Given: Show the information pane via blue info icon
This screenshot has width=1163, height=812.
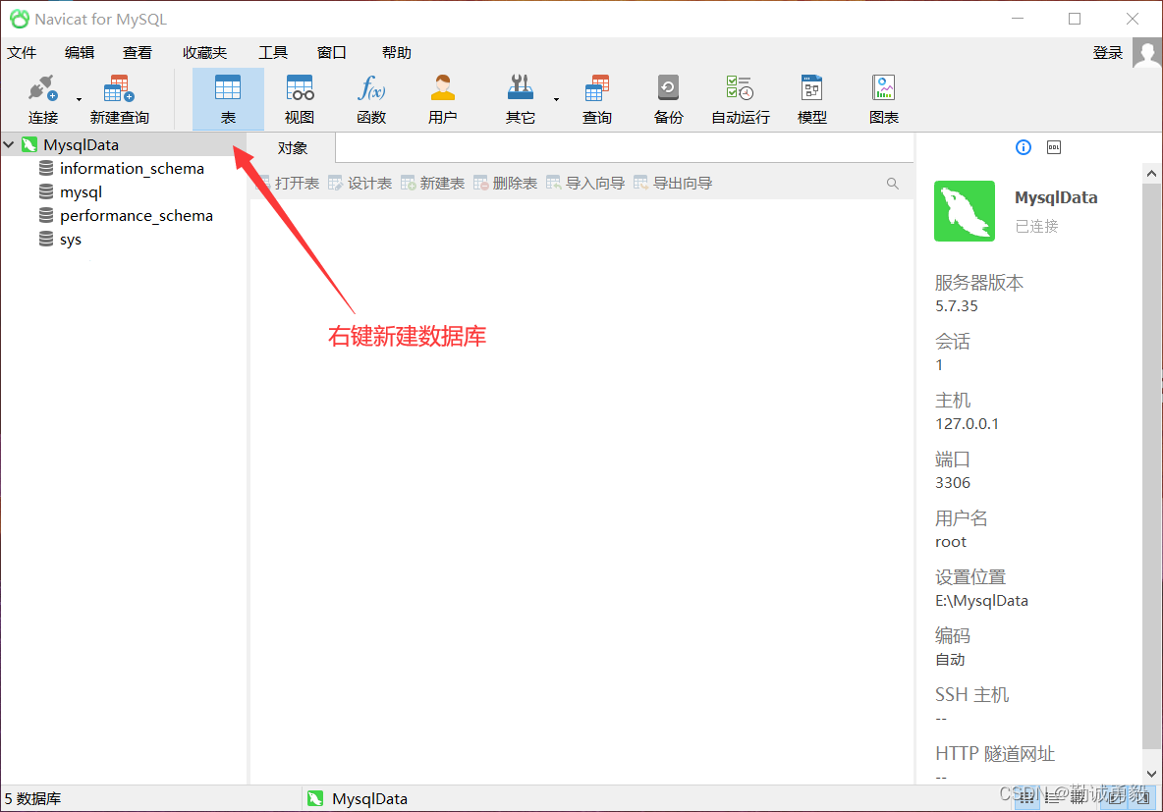Looking at the screenshot, I should [1023, 147].
